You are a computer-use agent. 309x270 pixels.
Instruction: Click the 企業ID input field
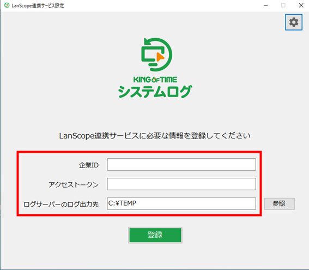pos(181,165)
